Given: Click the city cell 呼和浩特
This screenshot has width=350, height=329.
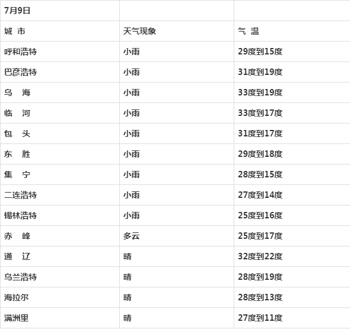Looking at the screenshot, I should pos(60,52).
